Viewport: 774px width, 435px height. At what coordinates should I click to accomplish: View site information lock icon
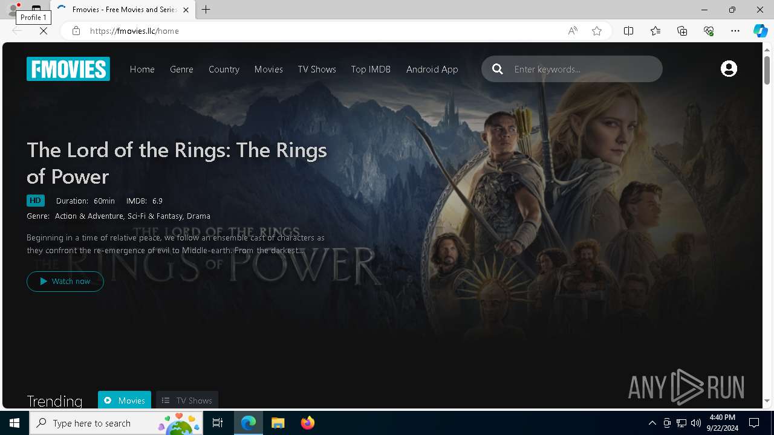(76, 31)
